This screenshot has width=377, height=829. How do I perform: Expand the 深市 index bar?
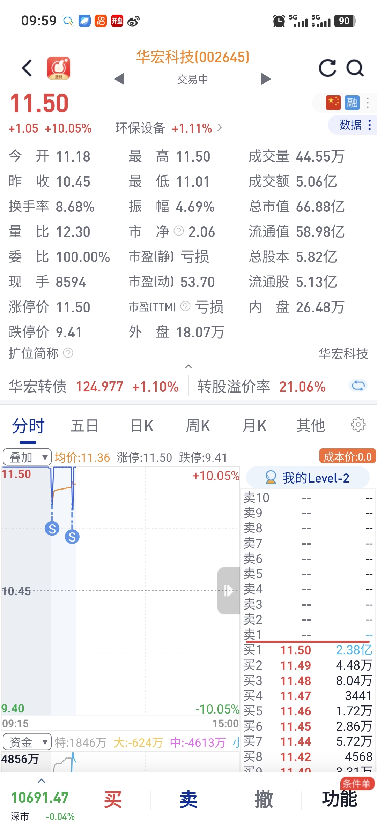click(41, 781)
